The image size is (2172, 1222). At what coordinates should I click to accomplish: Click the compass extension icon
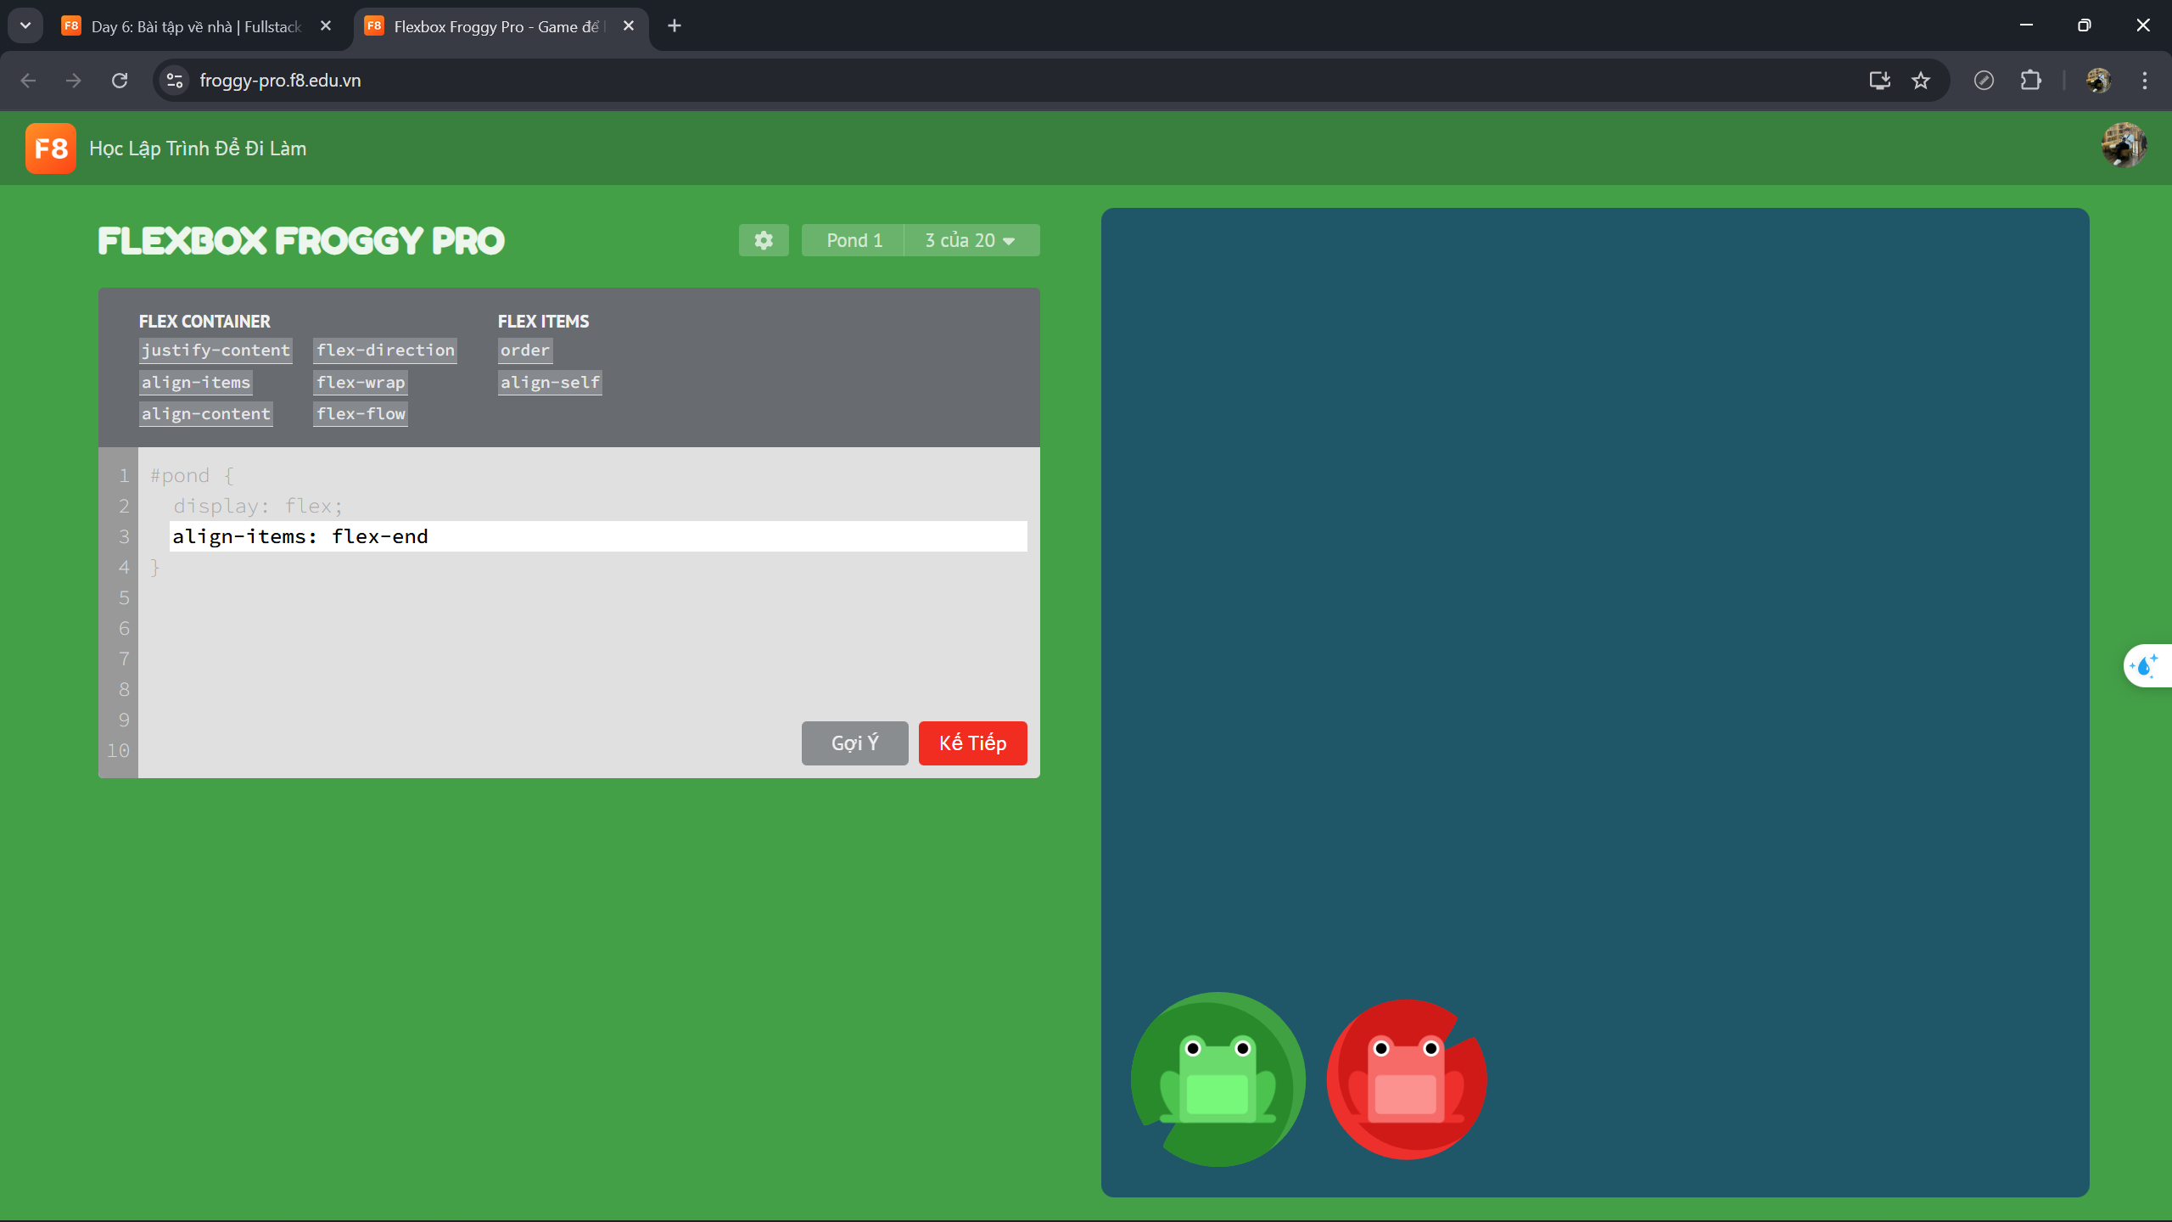click(1984, 80)
